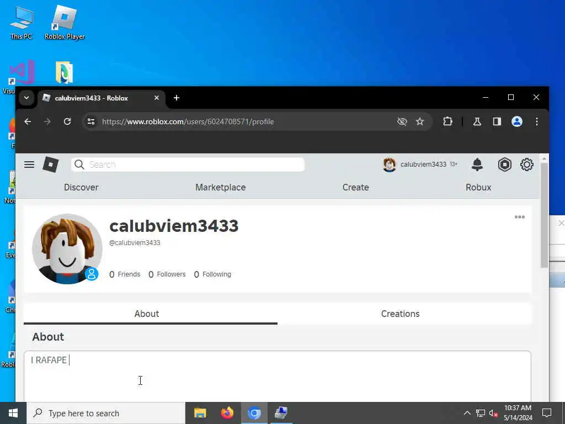Show hidden system tray icons chevron
This screenshot has width=565, height=424.
[467, 413]
